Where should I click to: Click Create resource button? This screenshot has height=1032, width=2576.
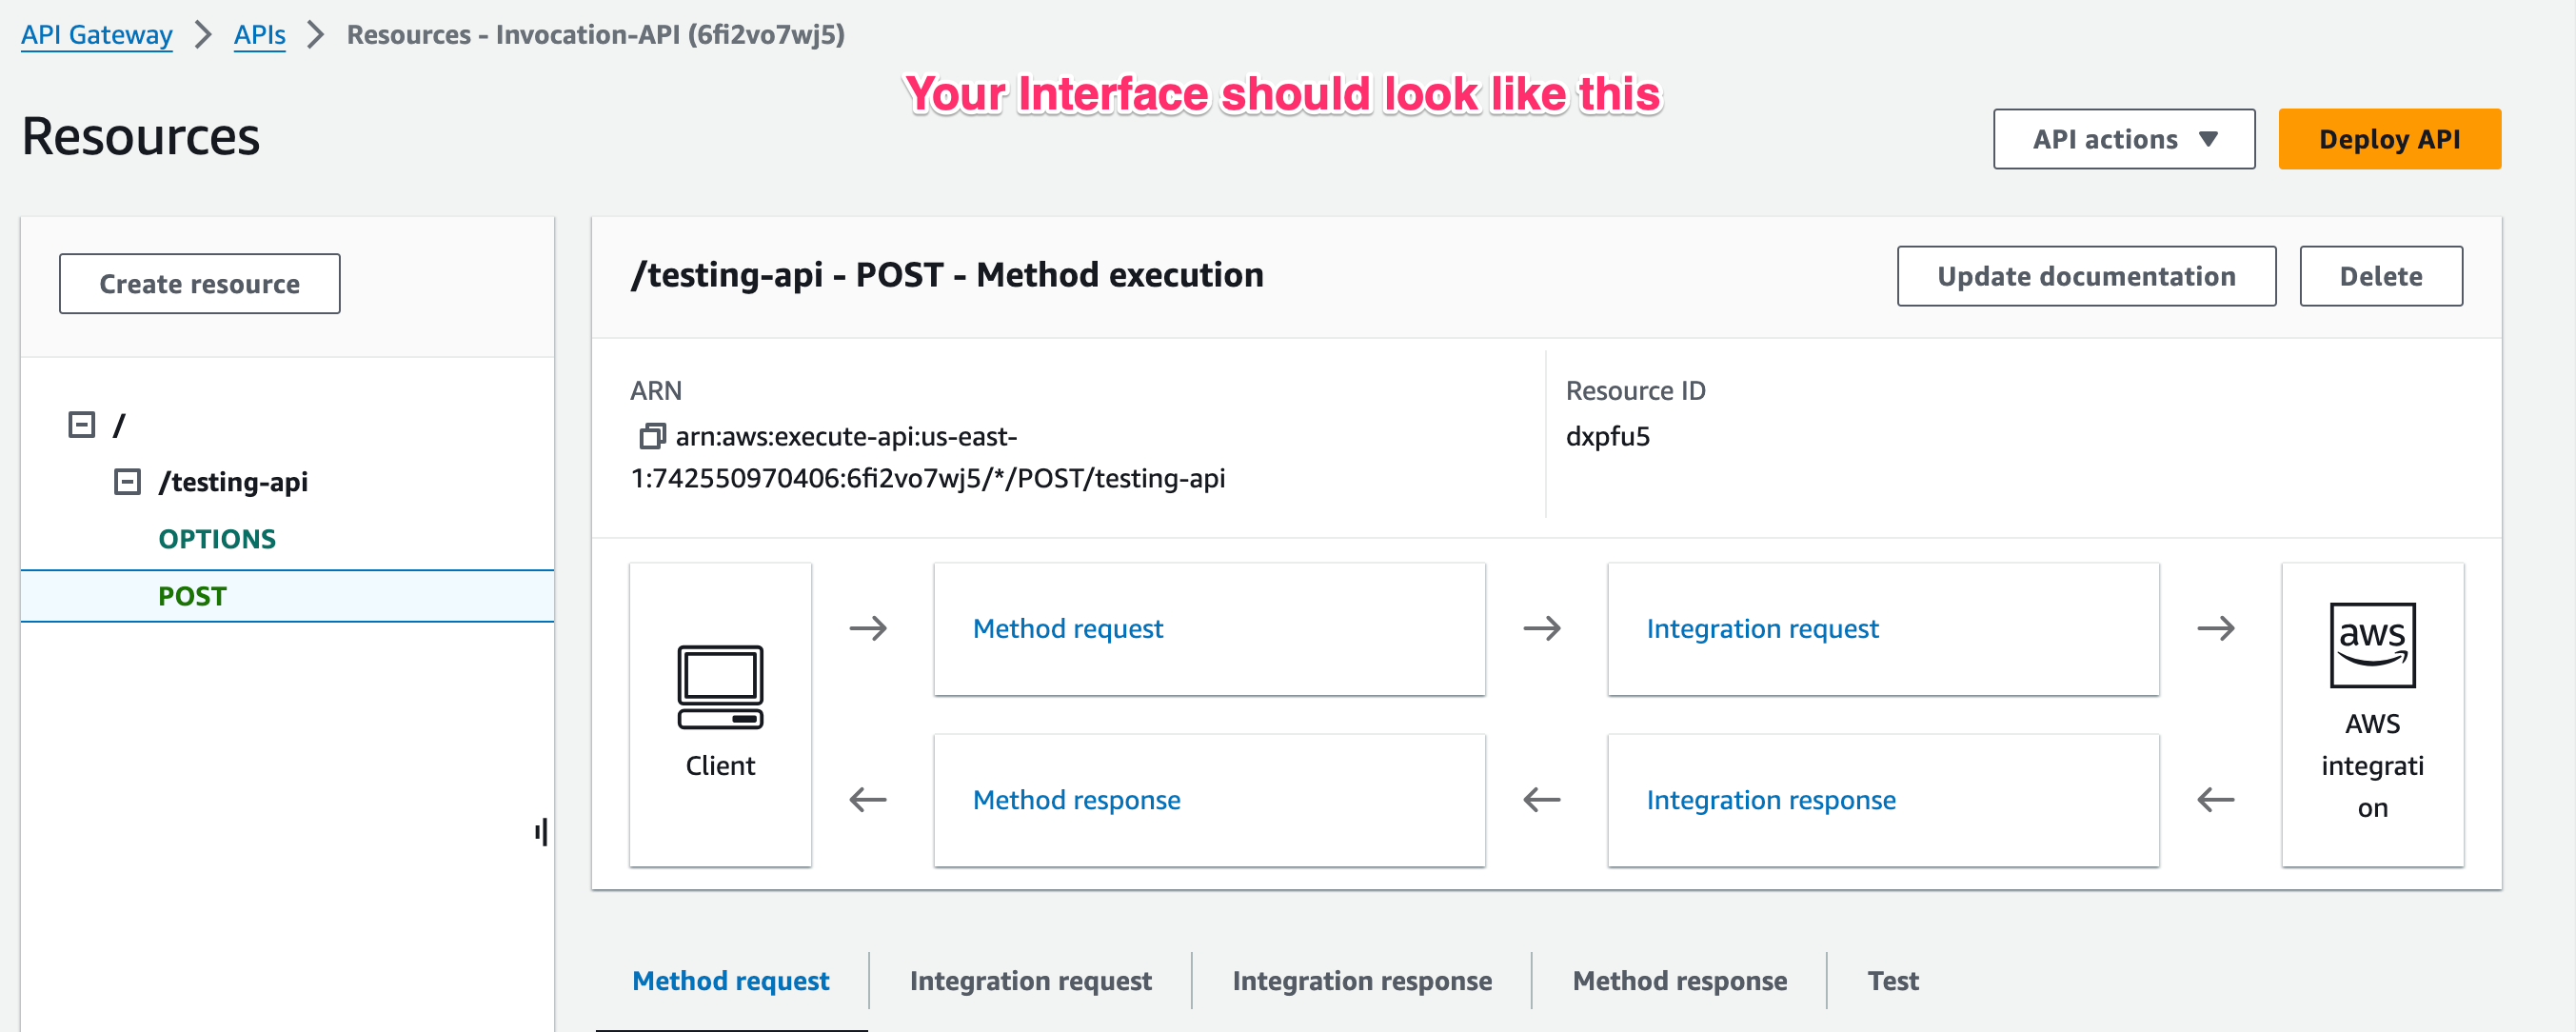pyautogui.click(x=199, y=284)
